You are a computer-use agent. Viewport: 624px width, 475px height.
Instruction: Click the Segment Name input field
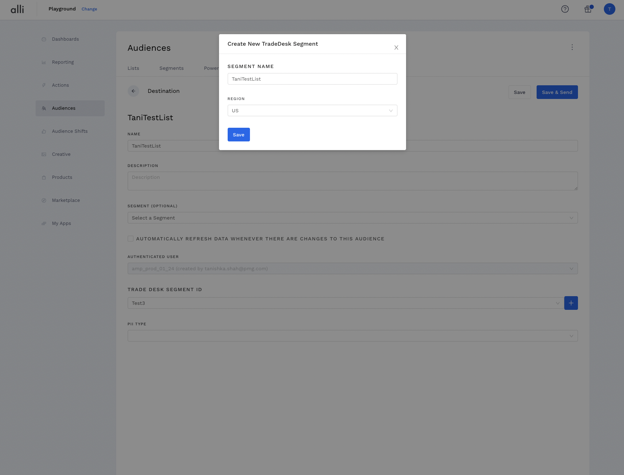[312, 79]
